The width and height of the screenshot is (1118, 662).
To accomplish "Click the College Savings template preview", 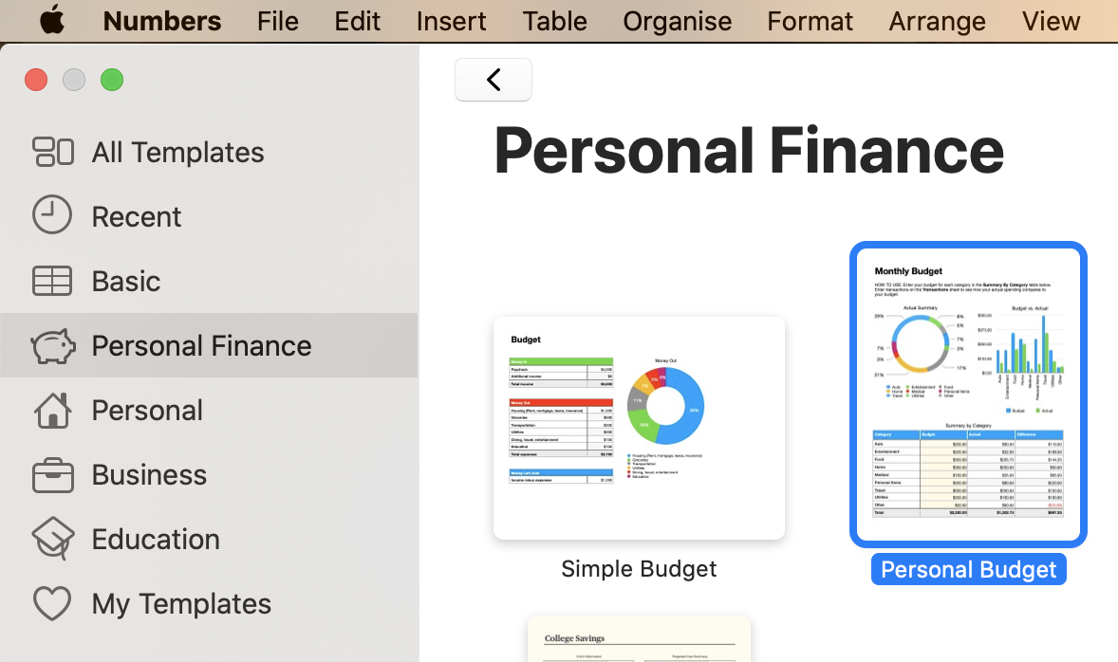I will [x=639, y=639].
